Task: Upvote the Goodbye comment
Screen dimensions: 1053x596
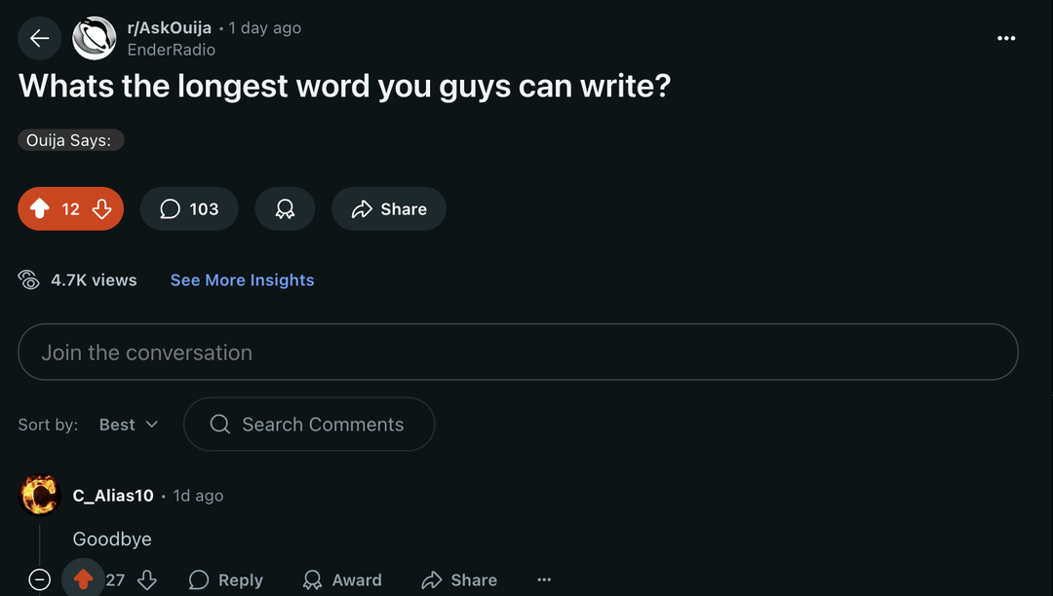Action: 83,579
